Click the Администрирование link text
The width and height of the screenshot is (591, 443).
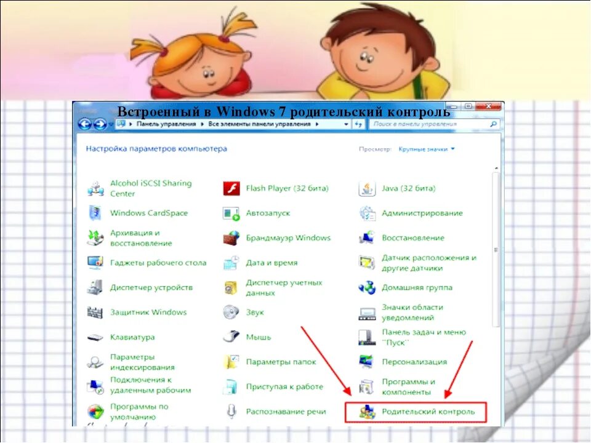[x=422, y=214]
